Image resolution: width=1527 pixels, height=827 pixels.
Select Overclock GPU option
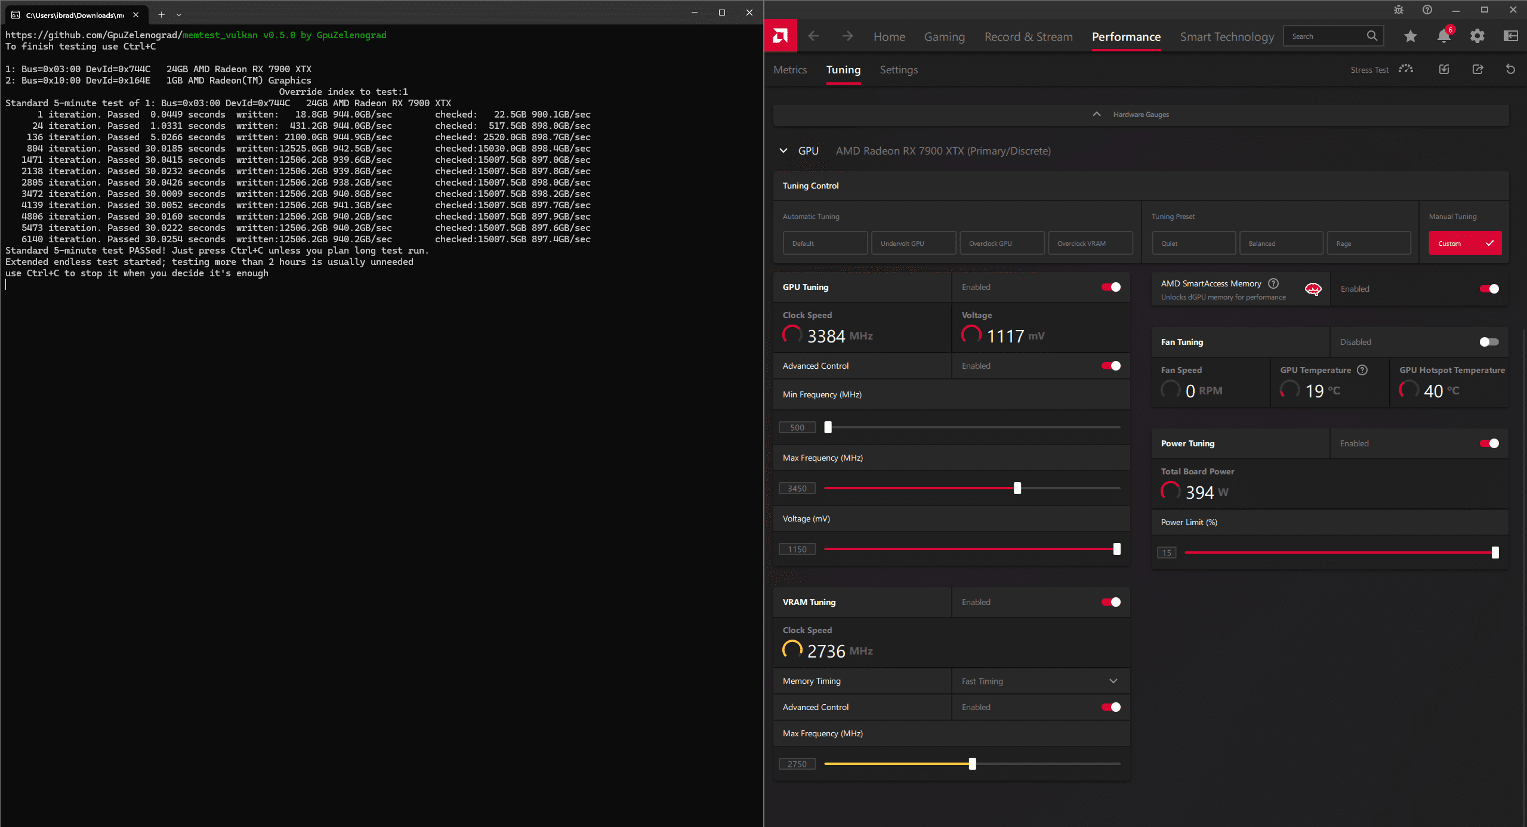point(1002,243)
